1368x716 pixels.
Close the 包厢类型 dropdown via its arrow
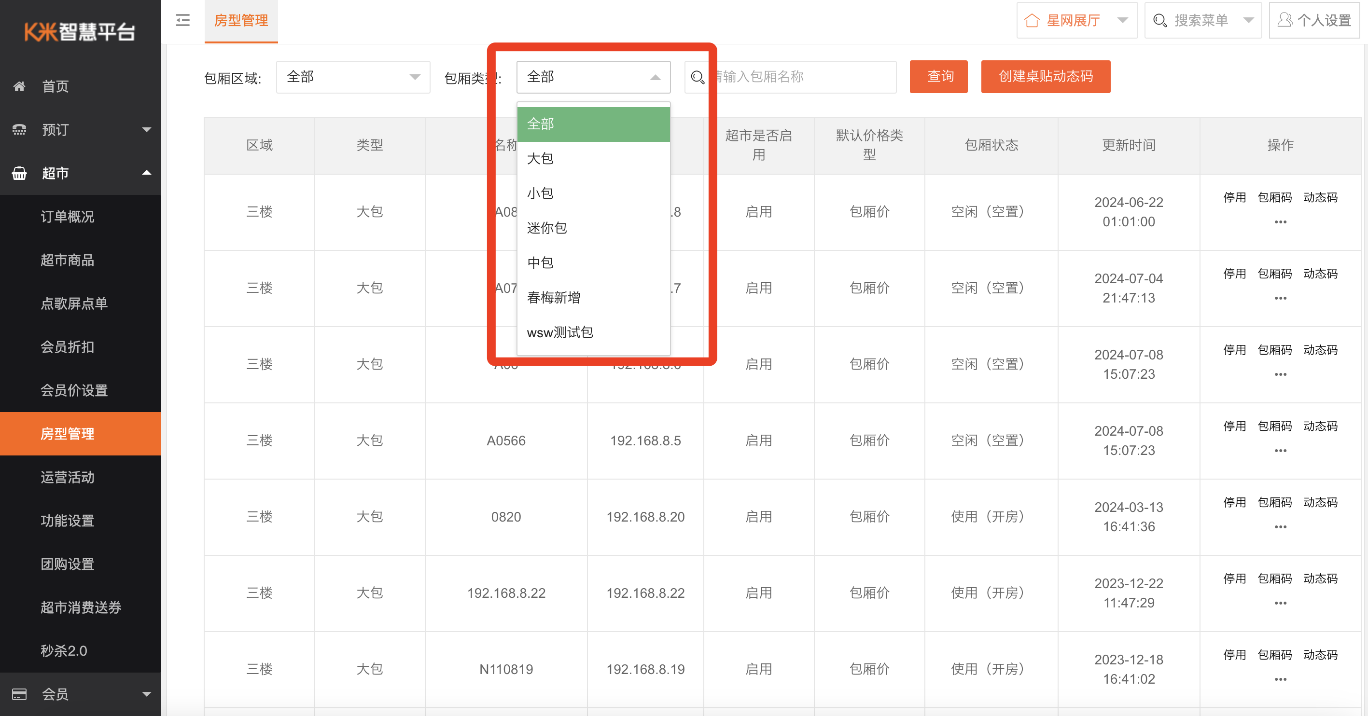tap(656, 78)
